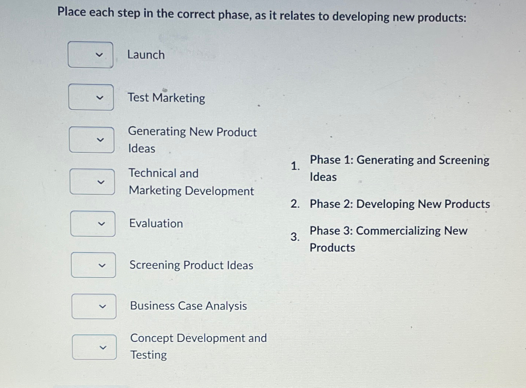Click the chevron icon beside Launch
The width and height of the screenshot is (526, 388).
99,55
